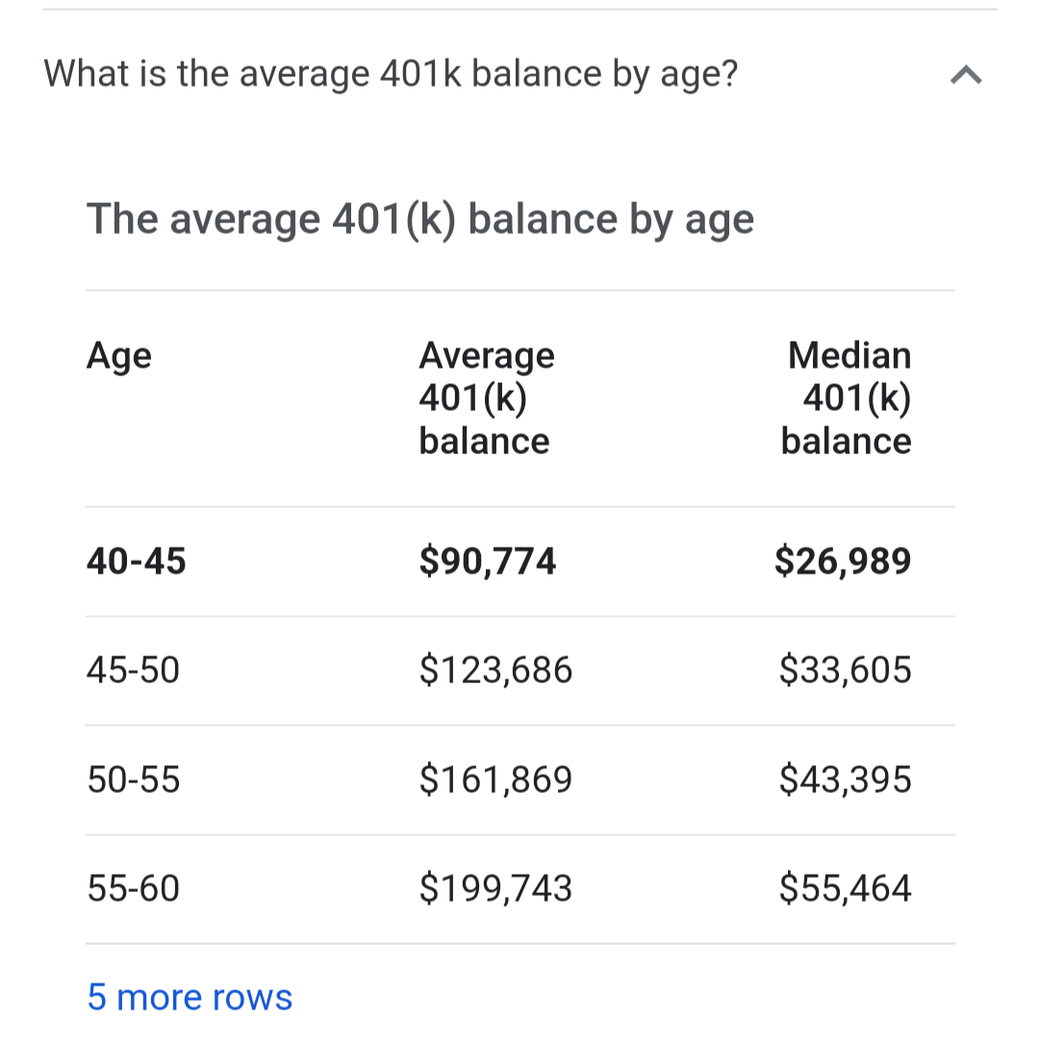This screenshot has width=1039, height=1044.
Task: Click the $199,743 average balance cell
Action: click(x=495, y=888)
